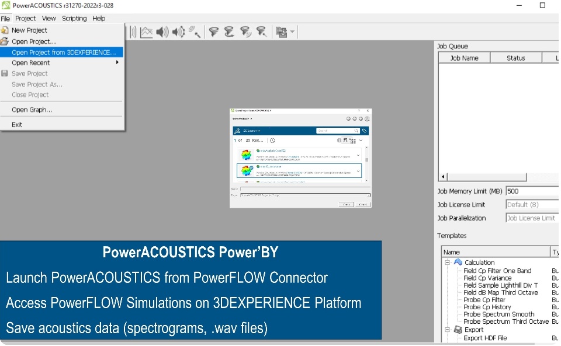Click the up arrow in the 3DEXPERIENCE dialog
561x346 pixels.
tap(361, 119)
